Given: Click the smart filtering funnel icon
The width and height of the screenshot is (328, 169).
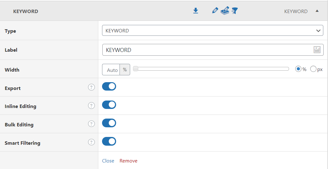Looking at the screenshot, I should 235,11.
